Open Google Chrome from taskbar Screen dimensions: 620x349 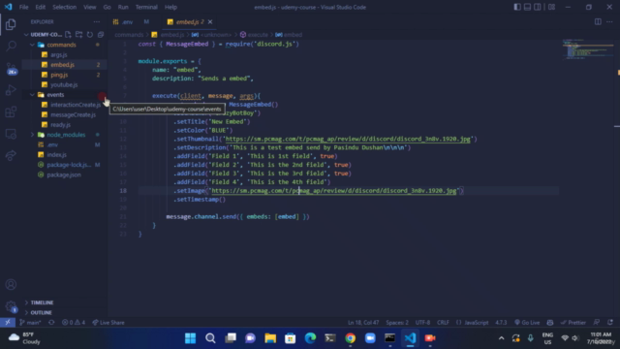[x=350, y=338]
